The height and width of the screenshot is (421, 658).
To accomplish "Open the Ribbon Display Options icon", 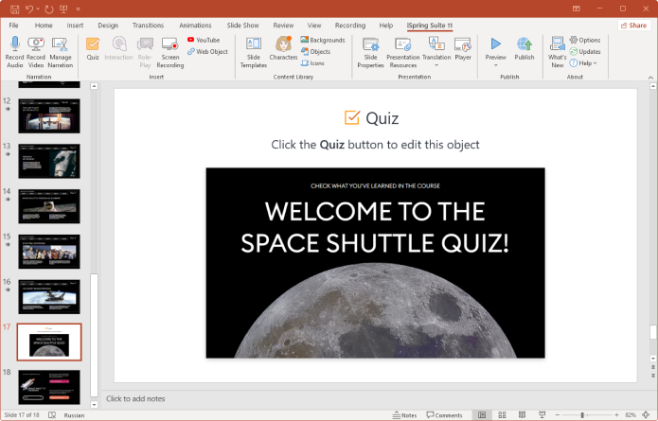I will click(x=577, y=9).
